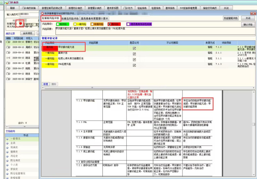Select the 较高风险 radio button

click(x=92, y=24)
